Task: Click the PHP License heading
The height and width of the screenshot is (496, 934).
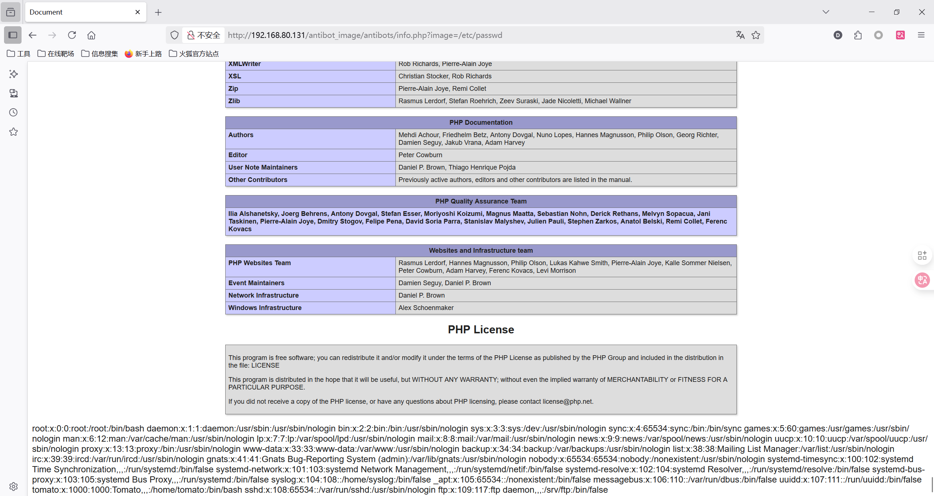Action: click(481, 329)
